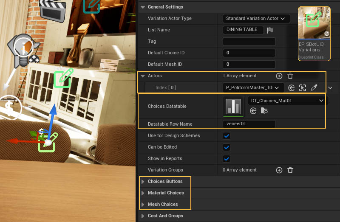This screenshot has width=340, height=222.
Task: Click the Choices Datatable asset thumbnail
Action: pyautogui.click(x=233, y=106)
